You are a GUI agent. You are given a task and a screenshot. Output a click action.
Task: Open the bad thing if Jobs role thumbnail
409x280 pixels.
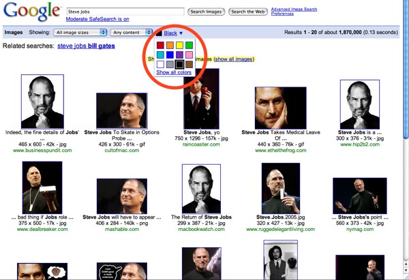(x=42, y=187)
